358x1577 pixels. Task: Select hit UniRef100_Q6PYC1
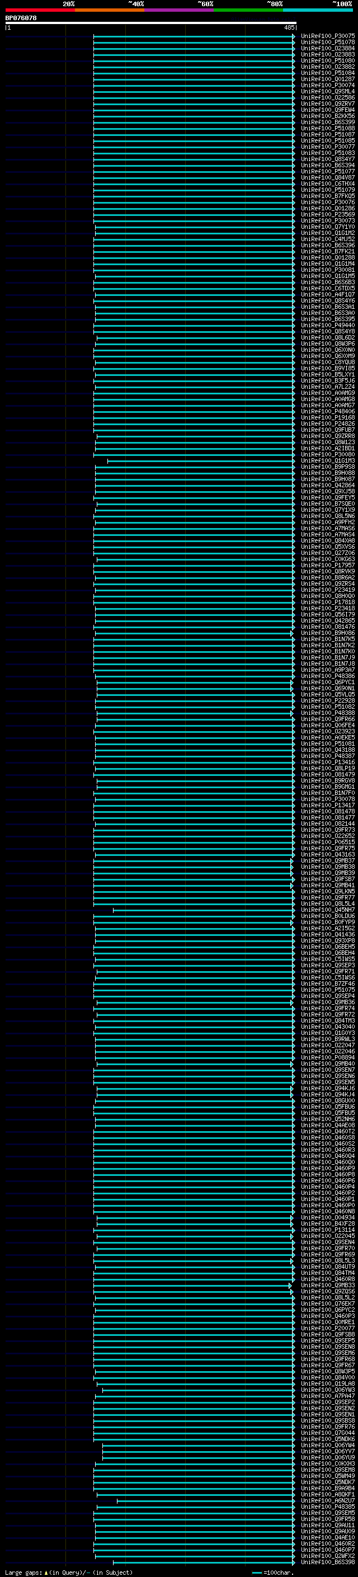click(x=328, y=682)
